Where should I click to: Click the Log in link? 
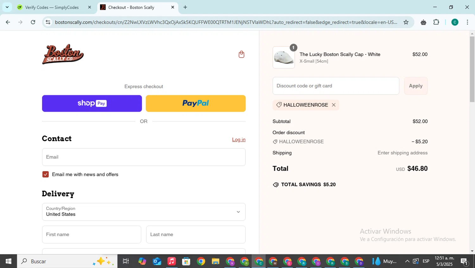[239, 140]
